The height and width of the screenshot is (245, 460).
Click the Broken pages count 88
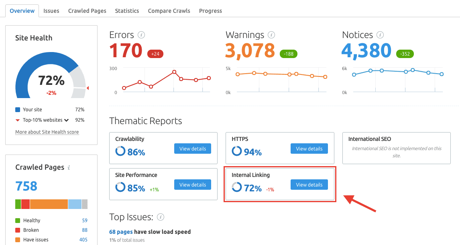click(x=84, y=230)
